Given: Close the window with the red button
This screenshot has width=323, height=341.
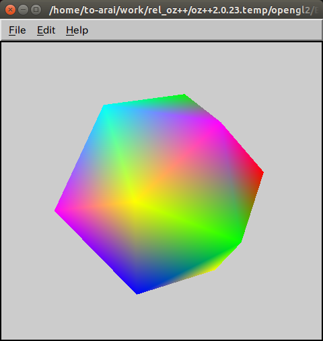Looking at the screenshot, I should tap(10, 10).
